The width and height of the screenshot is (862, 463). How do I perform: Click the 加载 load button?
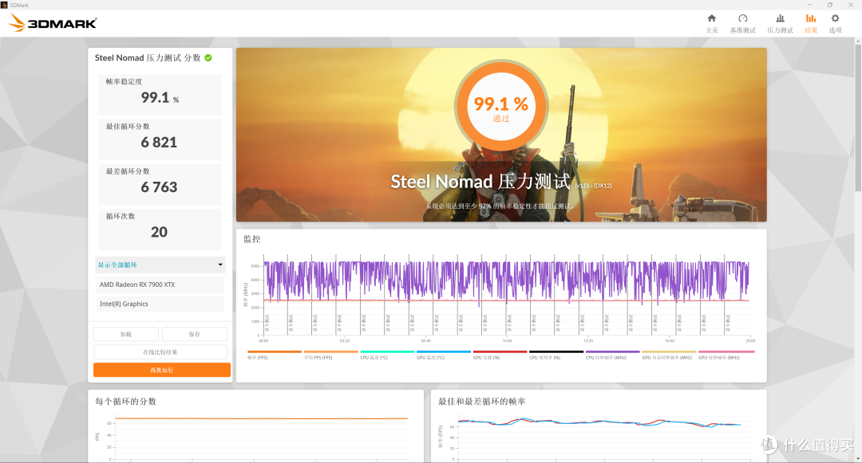(x=126, y=334)
